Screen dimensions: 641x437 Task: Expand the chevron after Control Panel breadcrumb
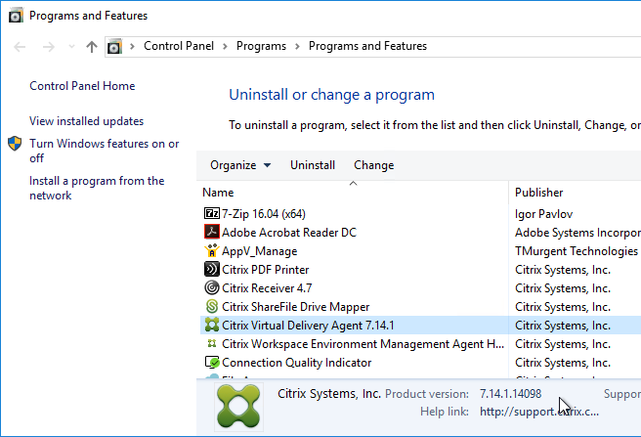coord(225,46)
